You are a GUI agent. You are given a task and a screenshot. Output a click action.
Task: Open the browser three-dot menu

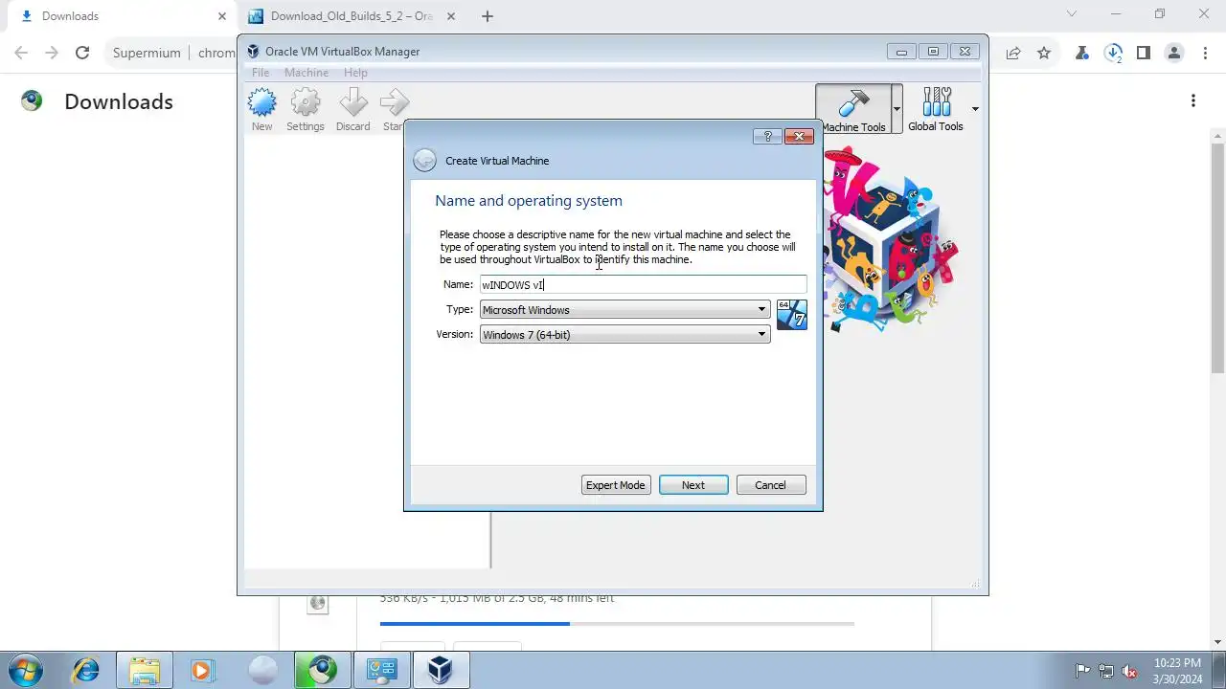[x=1205, y=53]
